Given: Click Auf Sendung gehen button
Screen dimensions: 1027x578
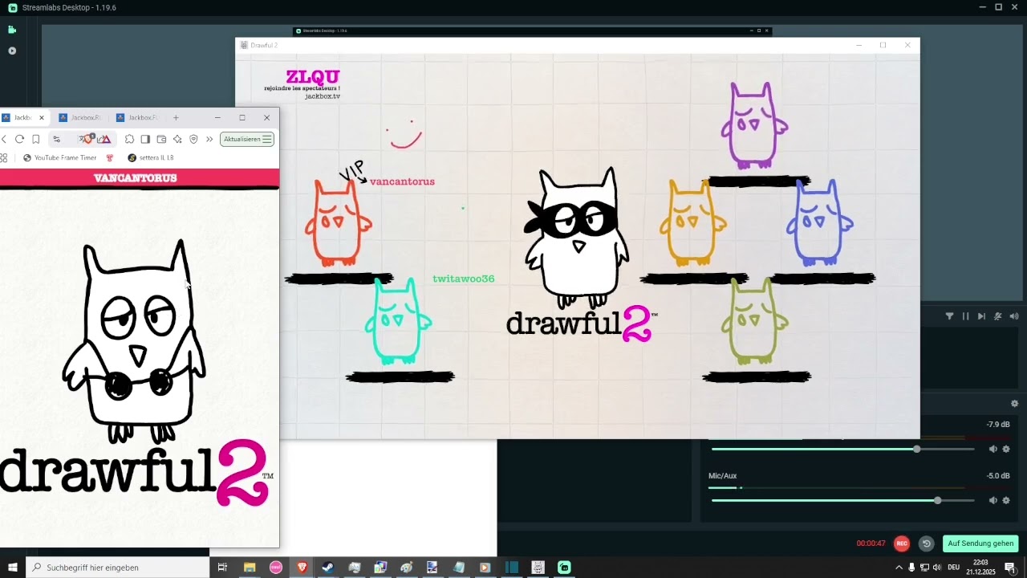Looking at the screenshot, I should pyautogui.click(x=980, y=543).
